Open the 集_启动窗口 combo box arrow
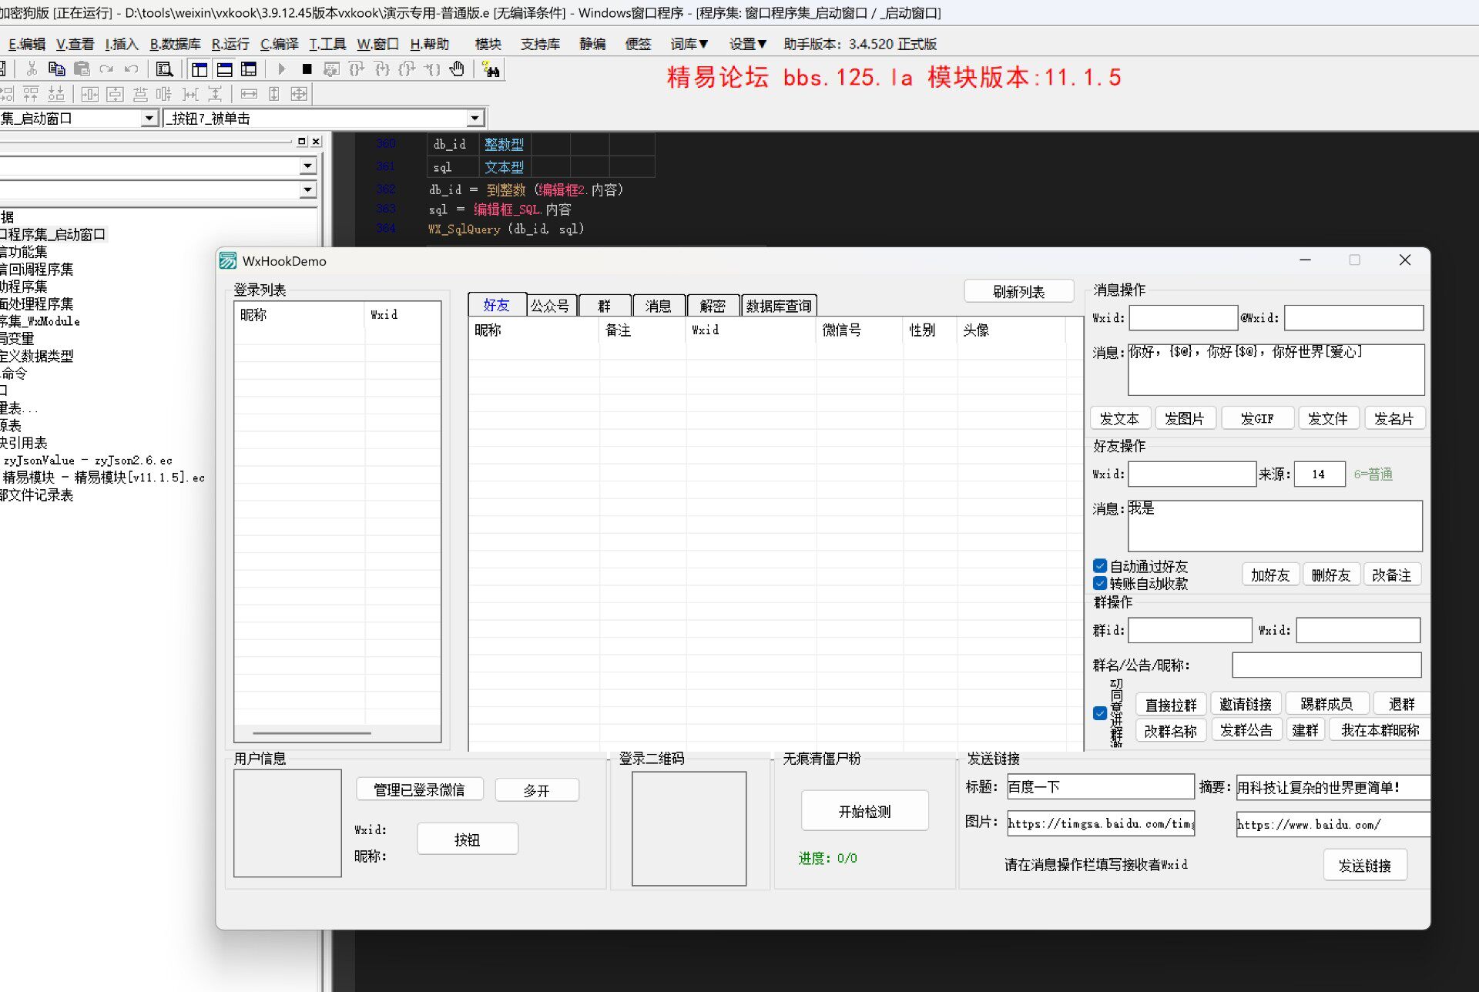Screen dimensions: 1479x992 [x=149, y=119]
